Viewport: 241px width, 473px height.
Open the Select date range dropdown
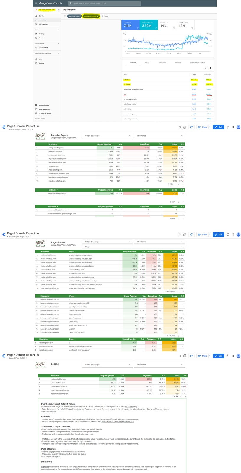pos(107,135)
